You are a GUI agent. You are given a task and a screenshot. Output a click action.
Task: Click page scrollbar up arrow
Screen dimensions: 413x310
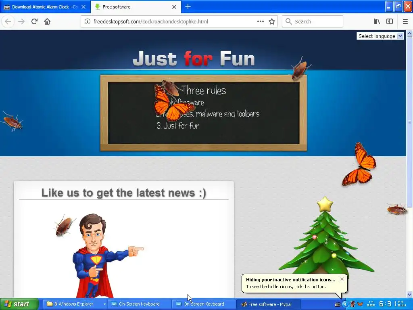(x=410, y=34)
